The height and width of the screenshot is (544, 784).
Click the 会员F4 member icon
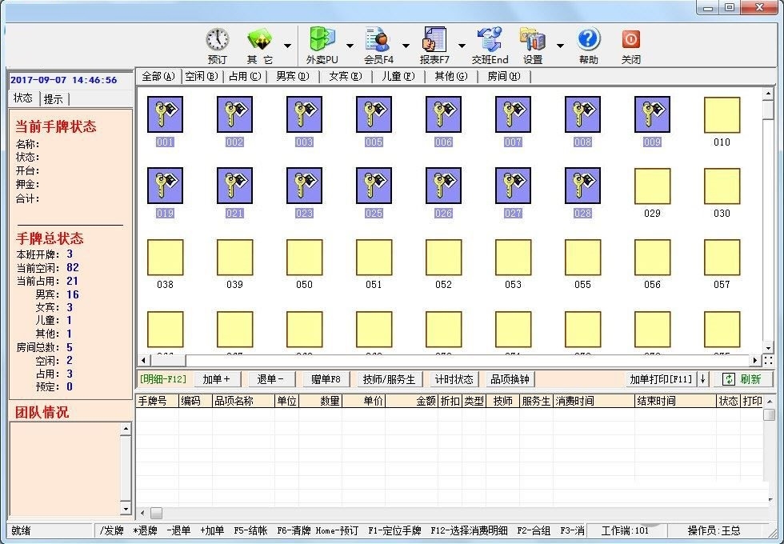[378, 40]
